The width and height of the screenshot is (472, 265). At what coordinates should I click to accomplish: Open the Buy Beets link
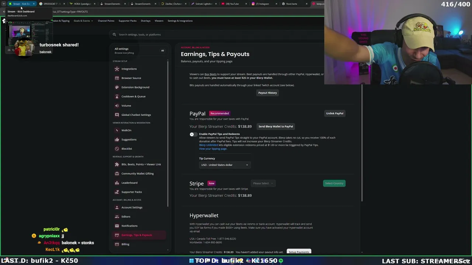tap(211, 74)
